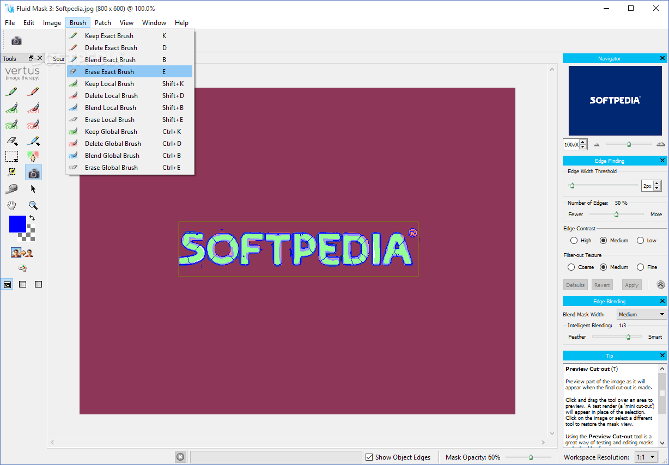Screen dimensions: 669x465
Task: Click the Number of Edges slider handle
Action: [x=617, y=215]
